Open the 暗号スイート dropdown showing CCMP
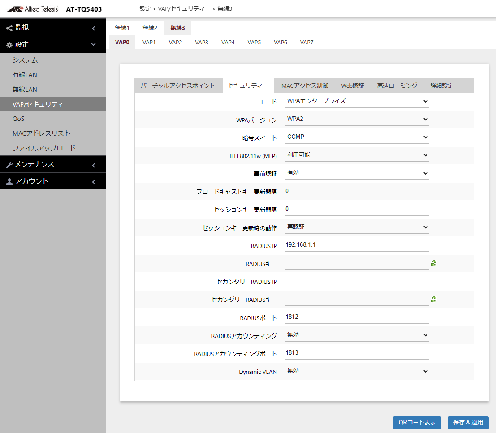The width and height of the screenshot is (496, 433). click(357, 137)
